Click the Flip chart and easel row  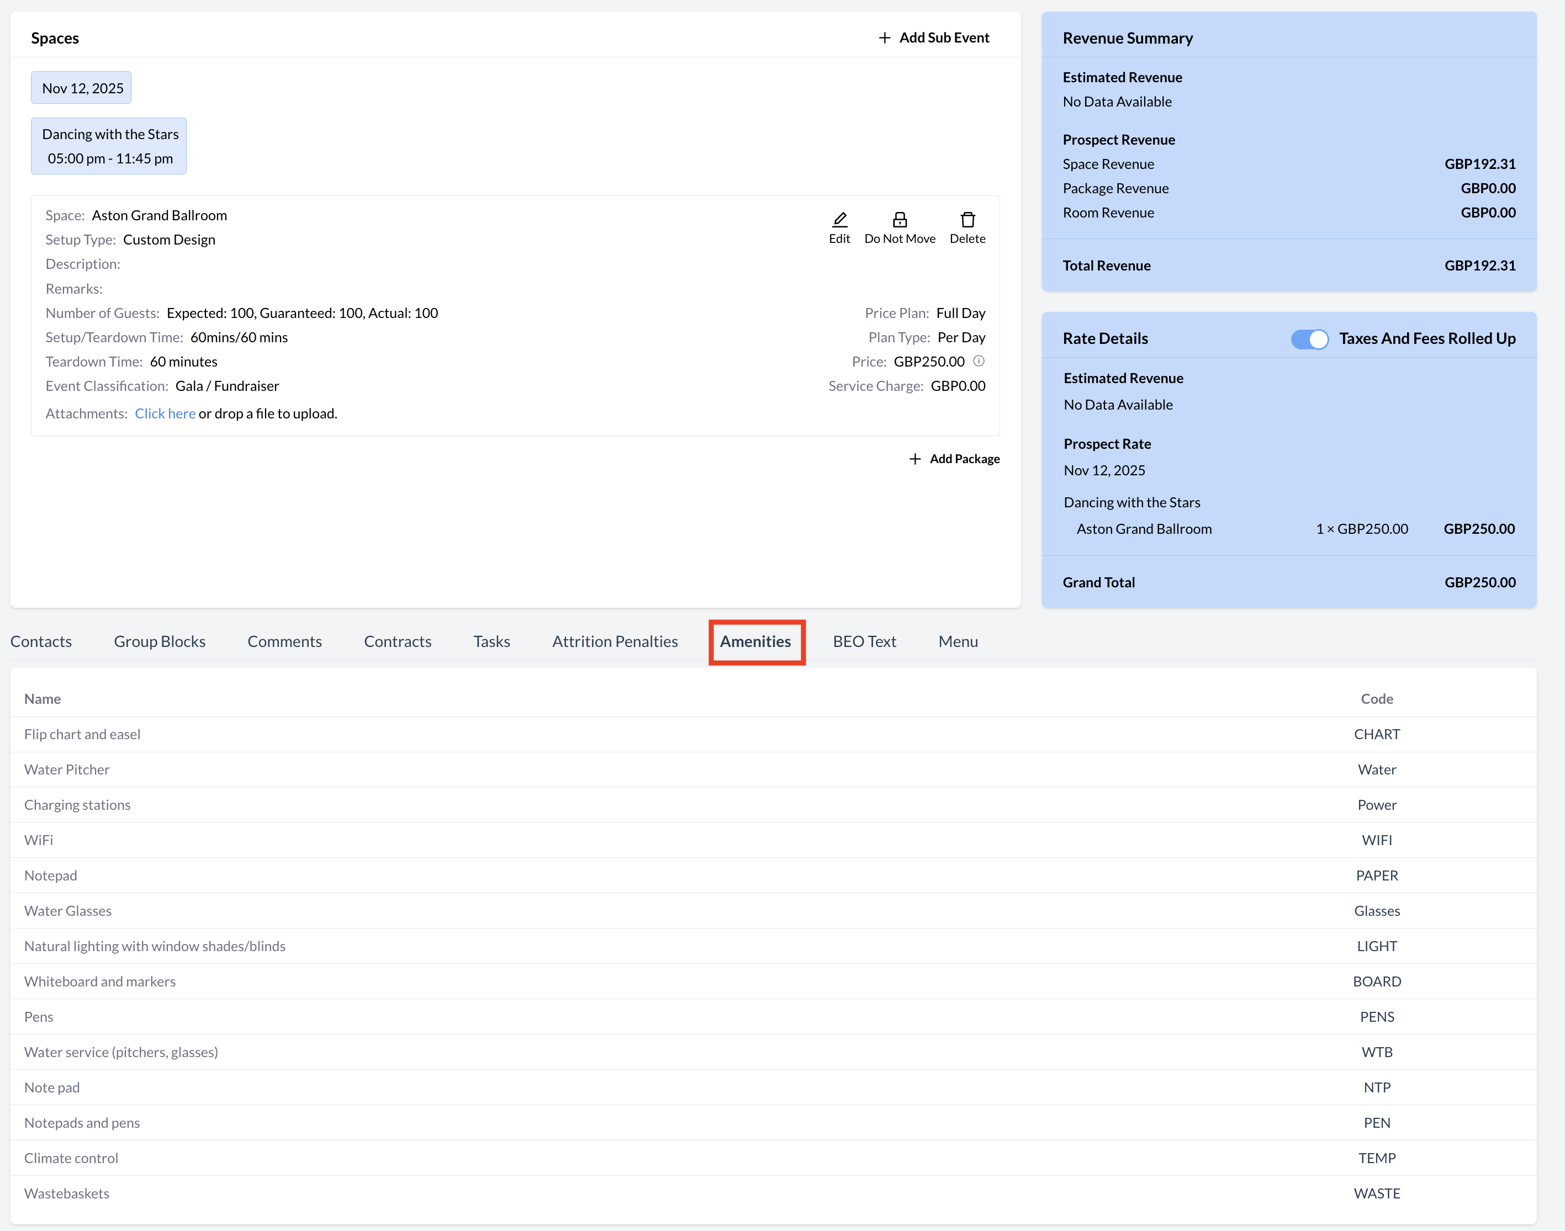[82, 734]
